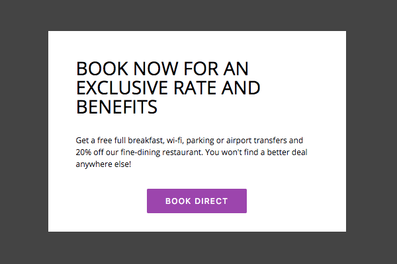The width and height of the screenshot is (397, 264).
Task: Click the dark overlay below the popup
Action: [x=198, y=248]
